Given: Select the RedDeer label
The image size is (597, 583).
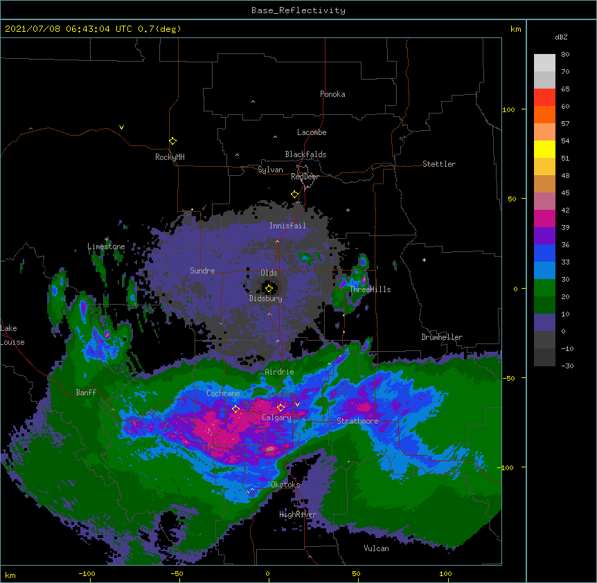Looking at the screenshot, I should (305, 177).
